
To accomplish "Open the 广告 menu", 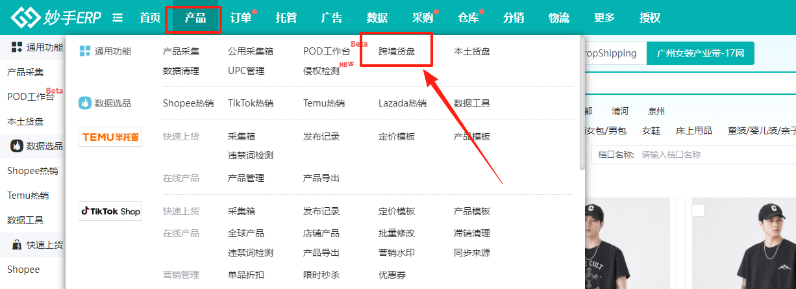I will coord(332,18).
